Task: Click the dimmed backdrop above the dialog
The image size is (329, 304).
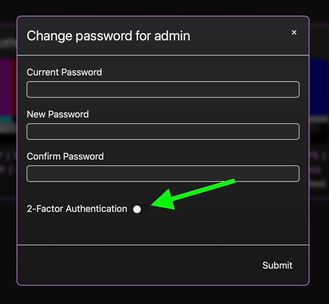Action: coord(164,7)
